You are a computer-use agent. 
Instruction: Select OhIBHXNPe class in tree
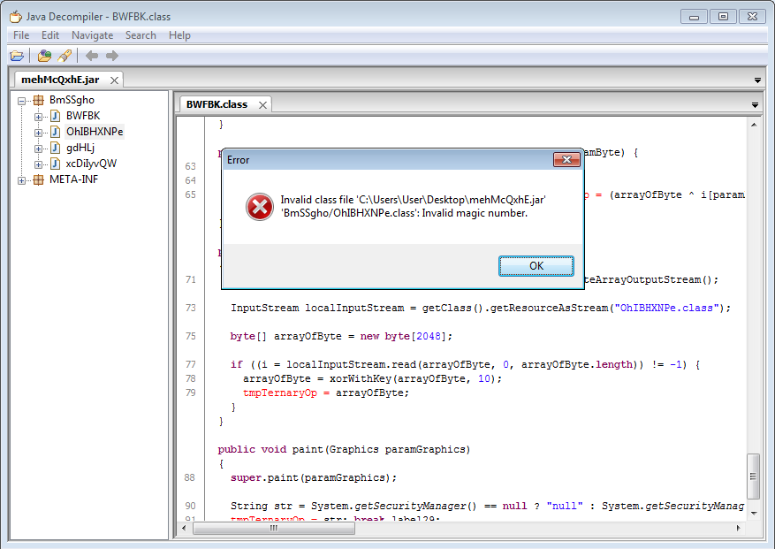pyautogui.click(x=94, y=132)
